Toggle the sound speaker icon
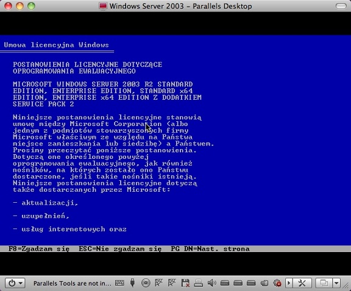The height and width of the screenshot is (291, 351). (x=211, y=283)
